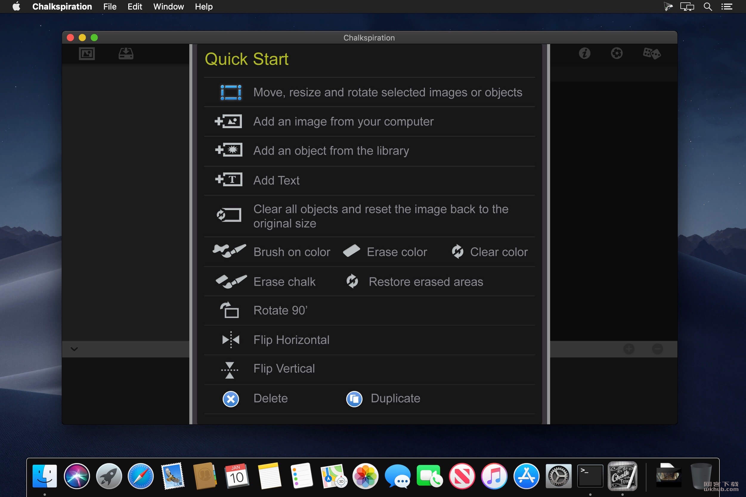The image size is (746, 497).
Task: Click the 'Clear color' label
Action: pyautogui.click(x=499, y=252)
